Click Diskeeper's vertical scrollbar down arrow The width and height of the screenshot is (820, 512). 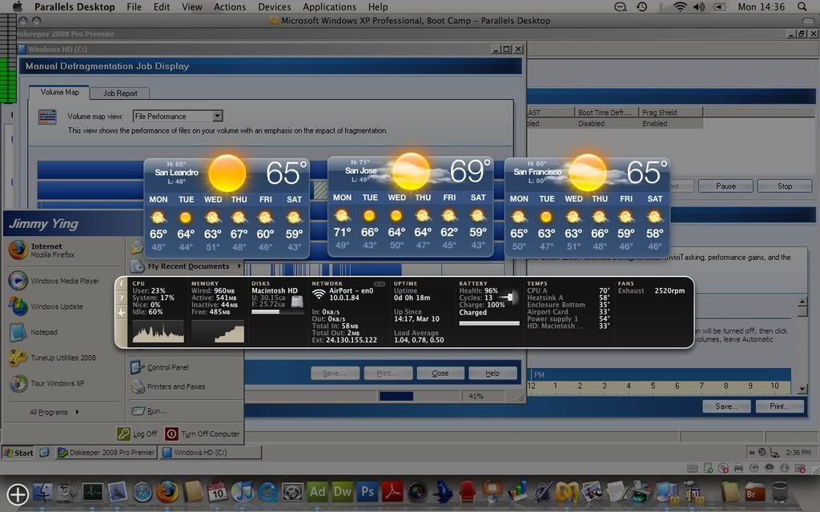click(802, 389)
